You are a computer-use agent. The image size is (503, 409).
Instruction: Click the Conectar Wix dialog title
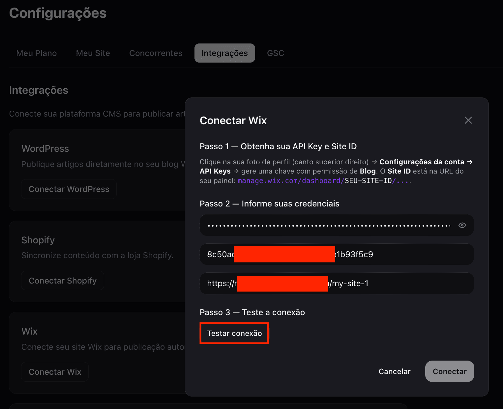click(233, 121)
